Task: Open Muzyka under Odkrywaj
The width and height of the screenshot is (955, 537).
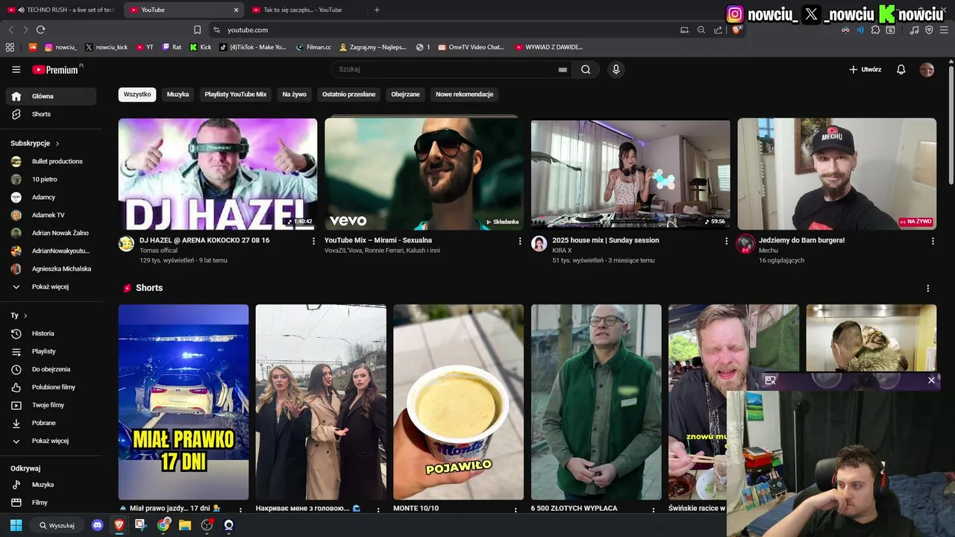Action: click(x=51, y=485)
